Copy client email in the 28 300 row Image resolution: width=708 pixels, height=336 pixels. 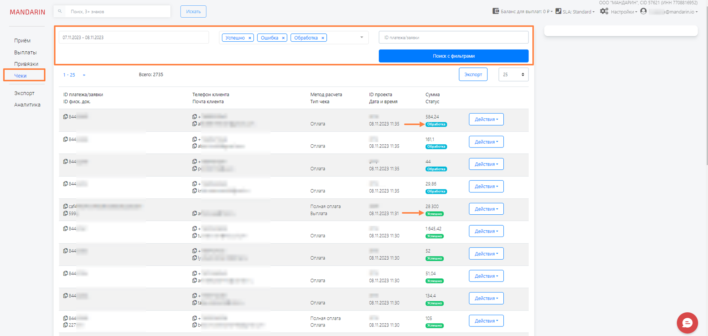(195, 214)
